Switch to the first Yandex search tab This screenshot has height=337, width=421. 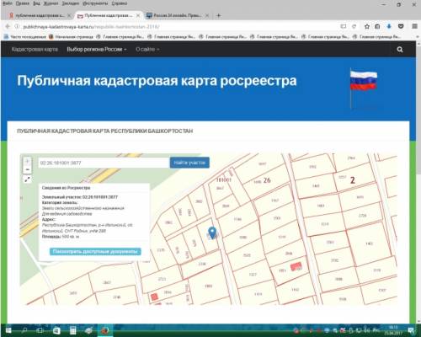pos(40,16)
